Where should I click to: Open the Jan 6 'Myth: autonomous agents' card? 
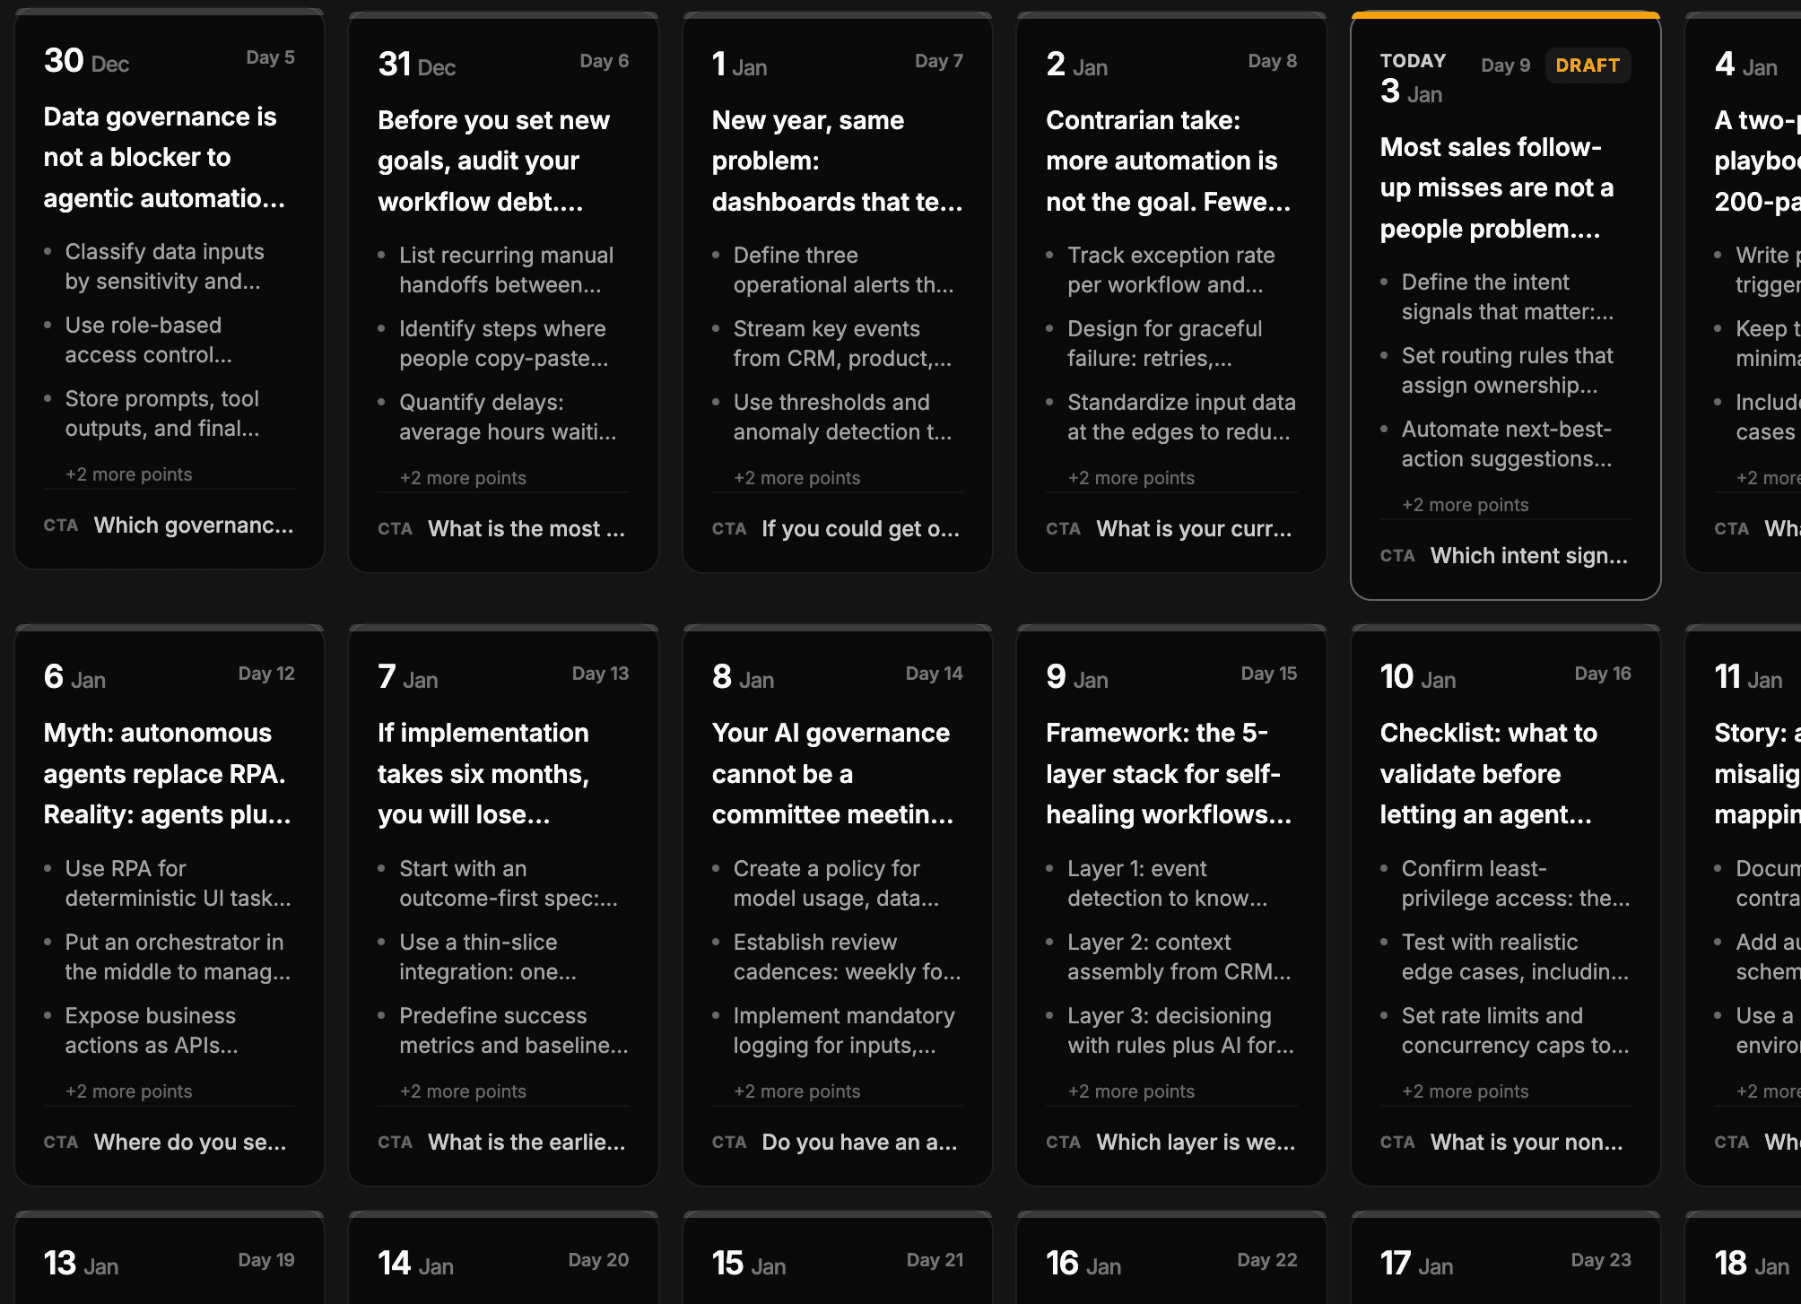tap(169, 897)
